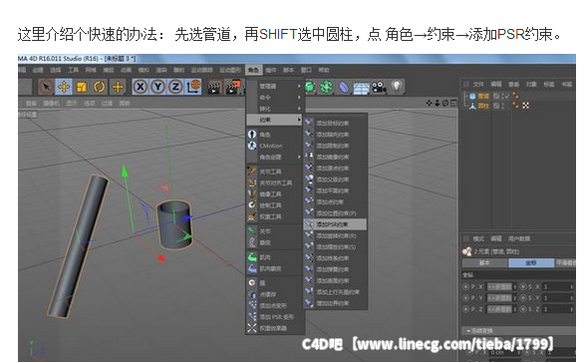Image resolution: width=587 pixels, height=363 pixels.
Task: Toggle the keyframe circle for P.X
Action: pos(466,286)
